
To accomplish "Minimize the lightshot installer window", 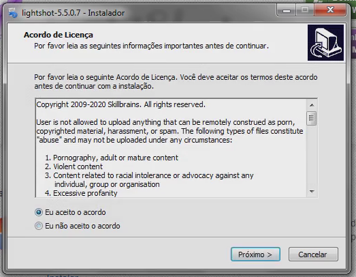I will [287, 10].
